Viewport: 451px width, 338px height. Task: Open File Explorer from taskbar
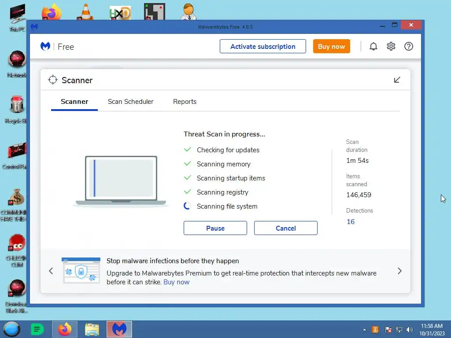point(92,330)
